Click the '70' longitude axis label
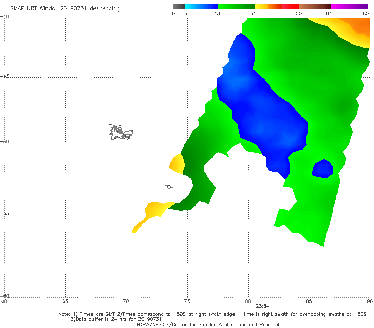Viewport: 374px width, 328px height. 126,301
